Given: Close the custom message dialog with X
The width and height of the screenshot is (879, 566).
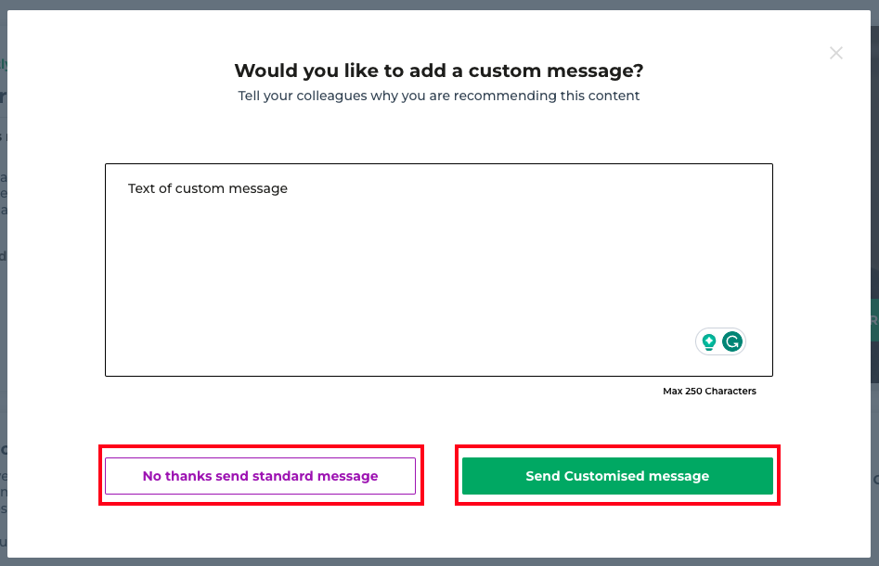Looking at the screenshot, I should (x=835, y=53).
